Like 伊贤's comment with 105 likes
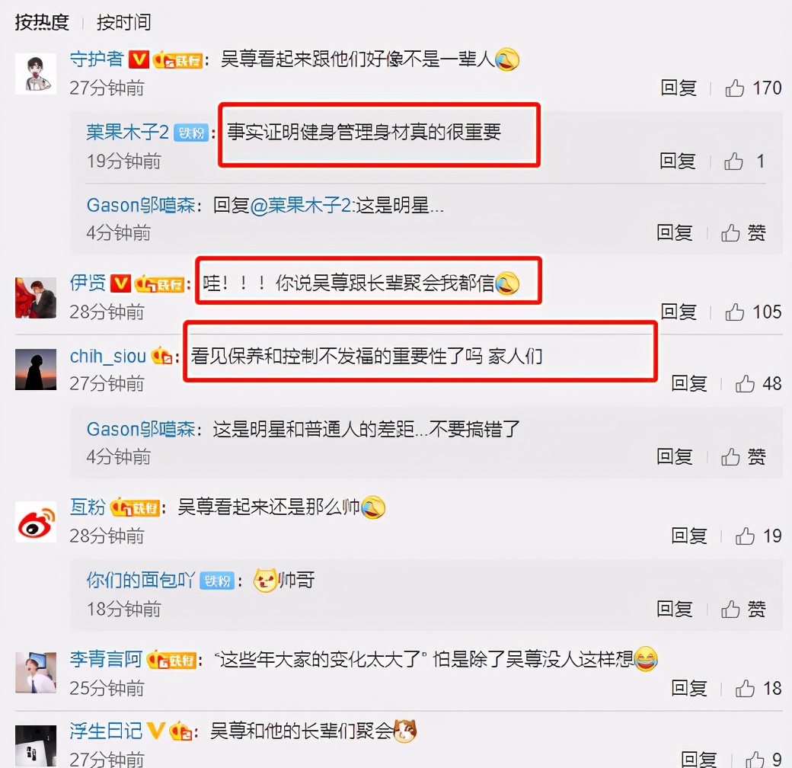792x768 pixels. [734, 312]
